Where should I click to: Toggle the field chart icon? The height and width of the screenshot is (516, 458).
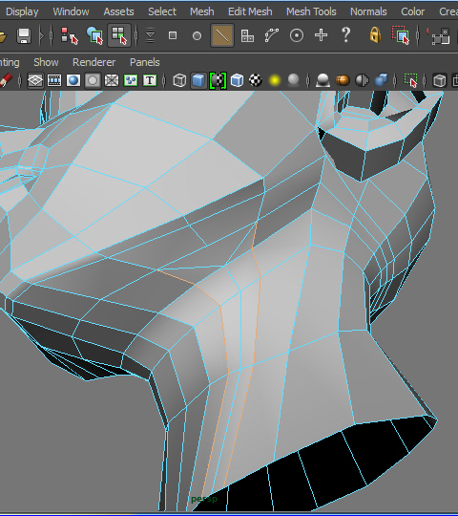point(112,80)
